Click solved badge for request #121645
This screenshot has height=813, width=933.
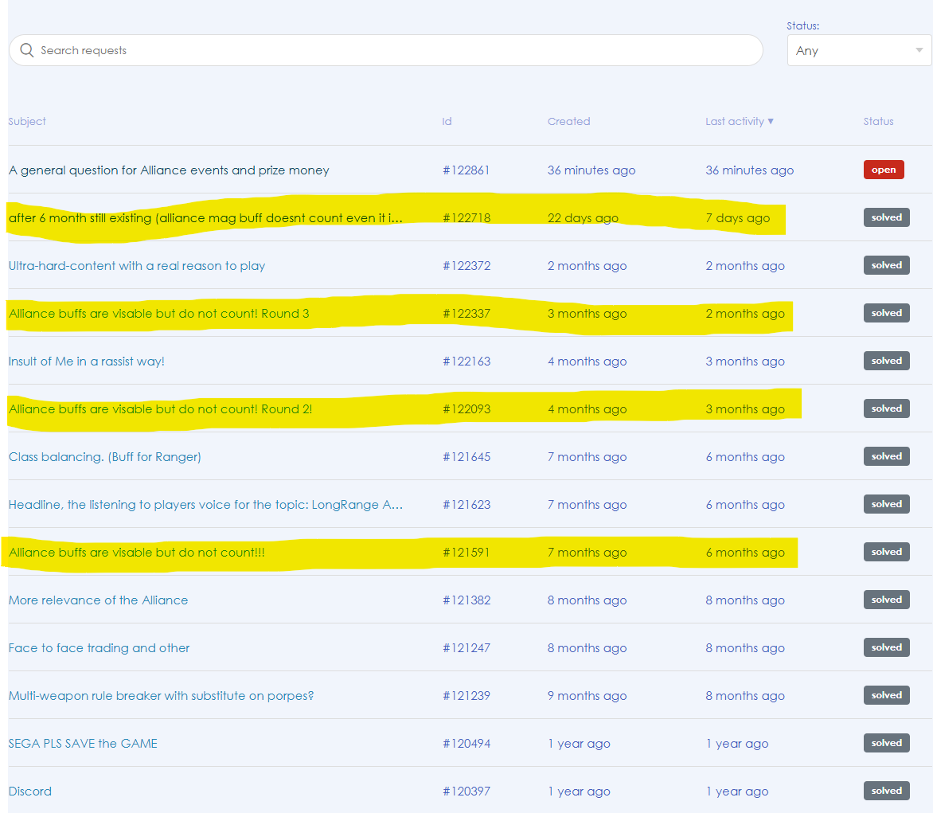coord(887,456)
